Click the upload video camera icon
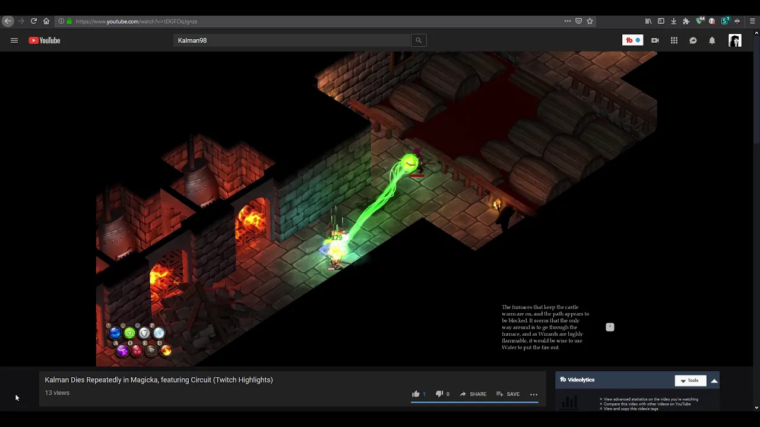This screenshot has width=760, height=427. [655, 40]
